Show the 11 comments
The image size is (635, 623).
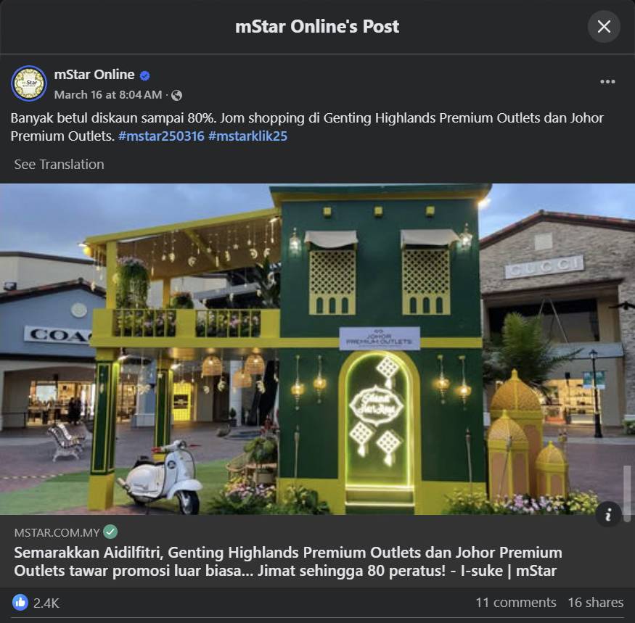point(516,603)
